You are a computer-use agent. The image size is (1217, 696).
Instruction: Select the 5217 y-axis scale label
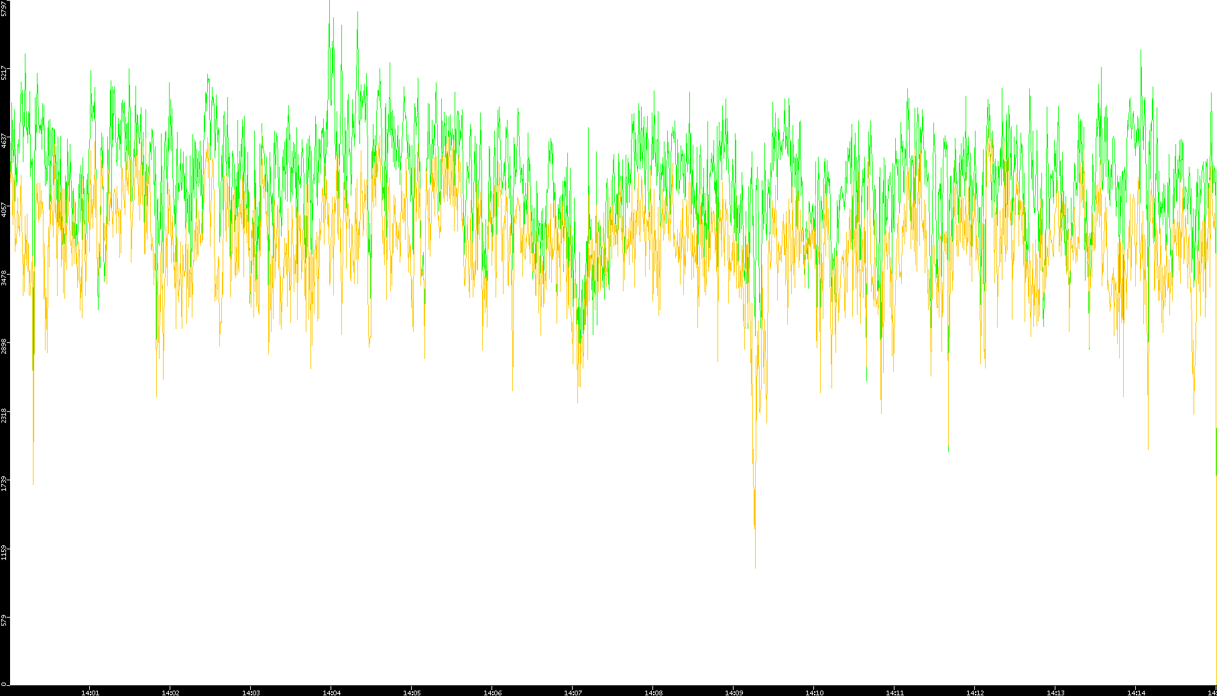pyautogui.click(x=4, y=73)
